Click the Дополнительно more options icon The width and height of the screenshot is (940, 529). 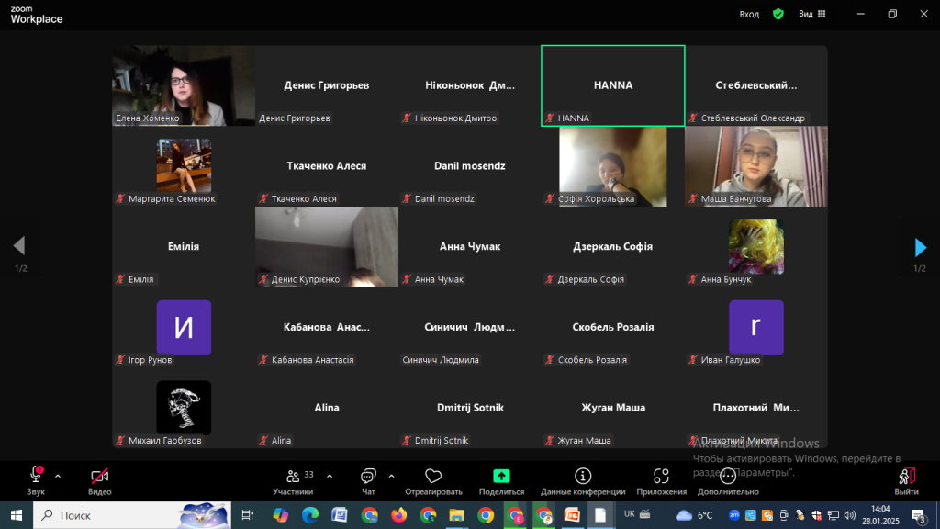(x=728, y=476)
